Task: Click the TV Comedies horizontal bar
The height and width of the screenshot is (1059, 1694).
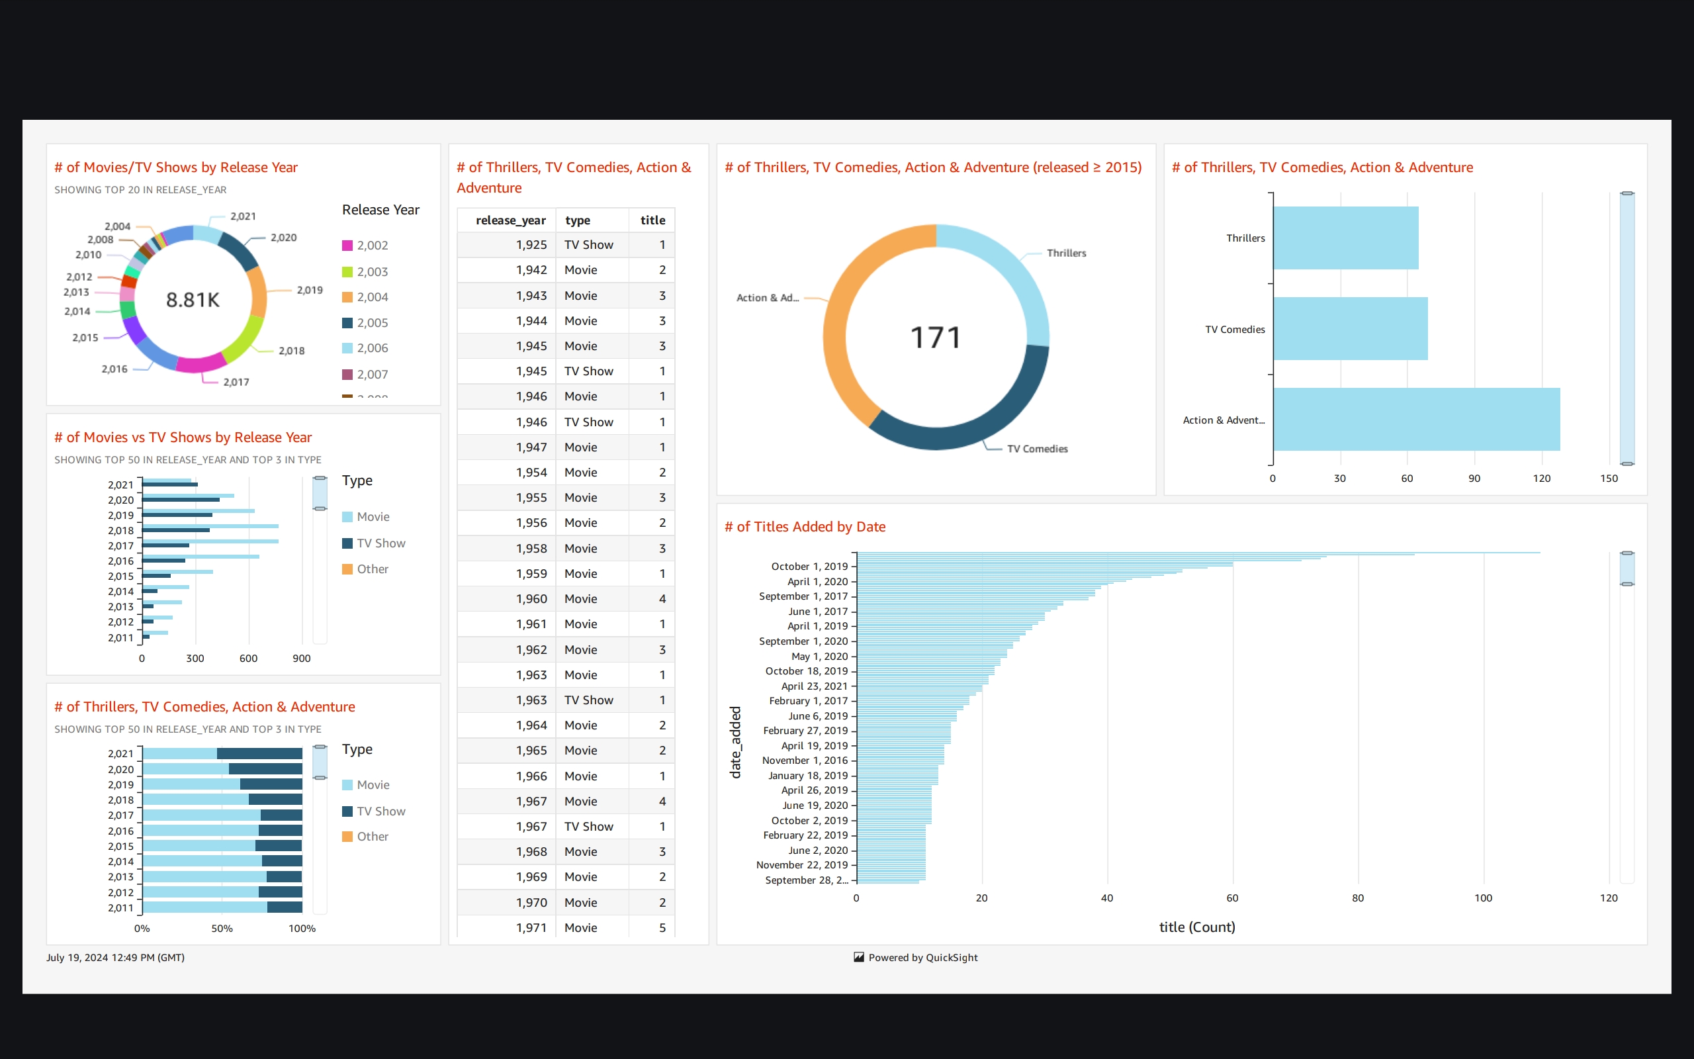Action: 1351,328
